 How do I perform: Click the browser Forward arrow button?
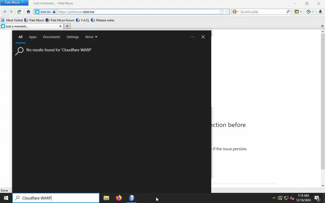(11, 12)
